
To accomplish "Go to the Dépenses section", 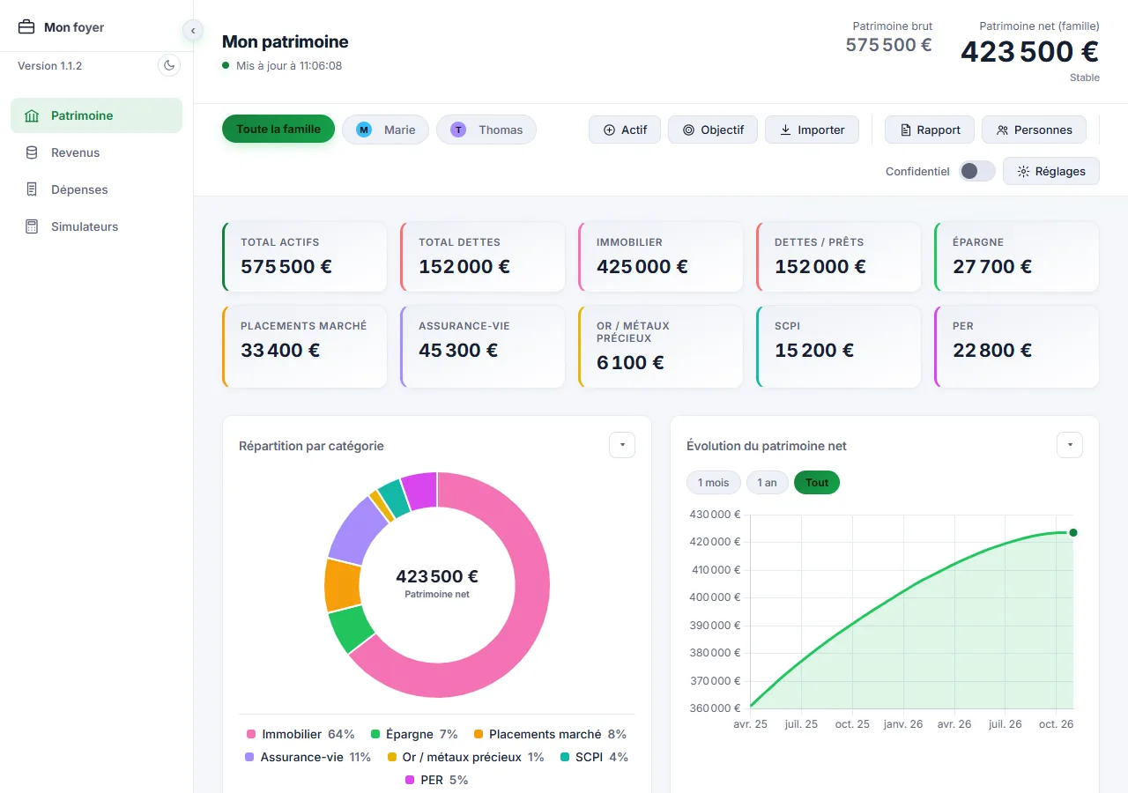I will (x=97, y=189).
